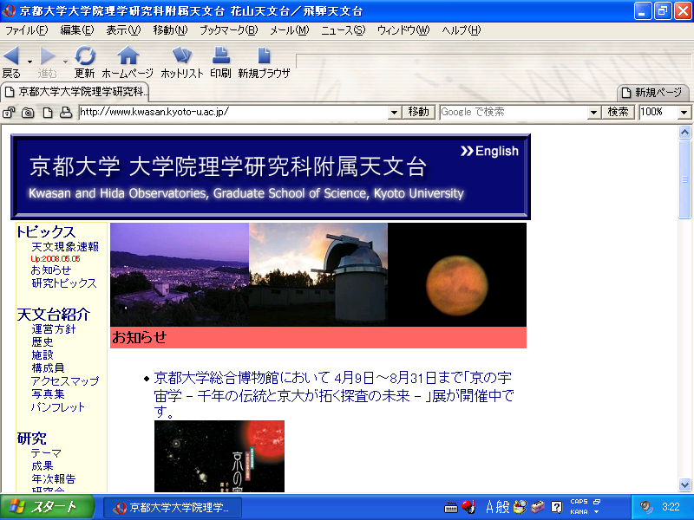694x520 pixels.
Task: Open the 年次報告 link
Action: tap(54, 479)
